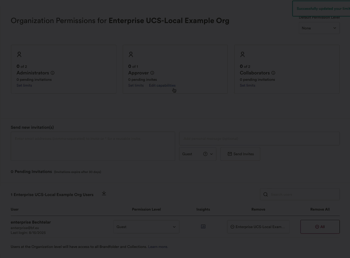
Task: Edit capabilities for Approver
Action: coord(162,85)
